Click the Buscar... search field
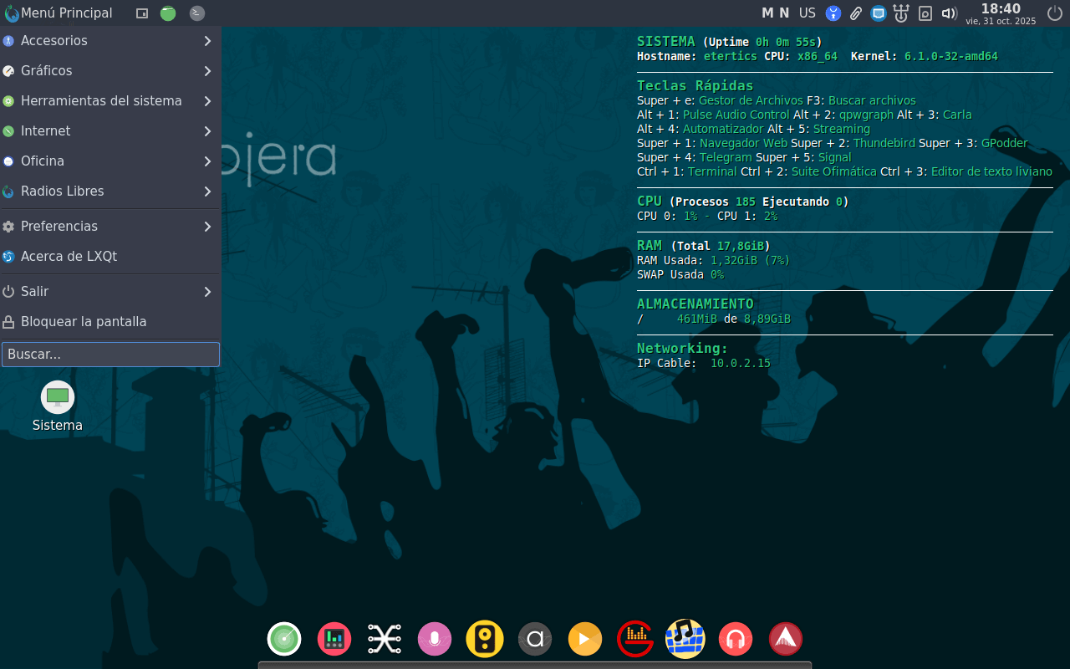This screenshot has height=669, width=1070. tap(110, 354)
